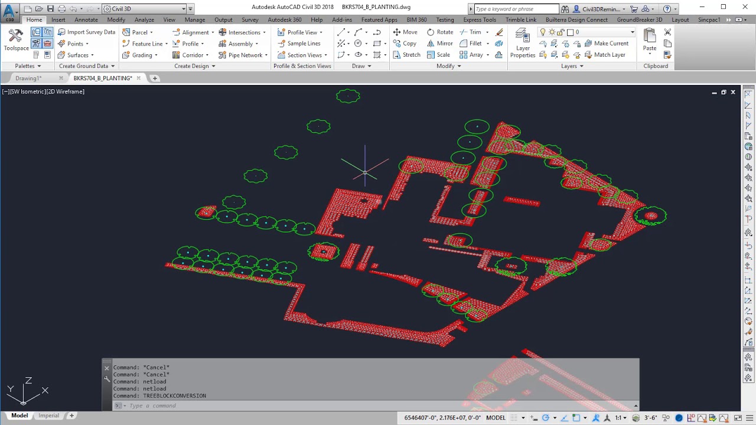Select the Fillet tool

(471, 44)
